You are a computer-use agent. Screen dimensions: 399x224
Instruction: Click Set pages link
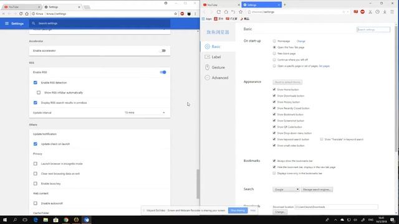324,66
